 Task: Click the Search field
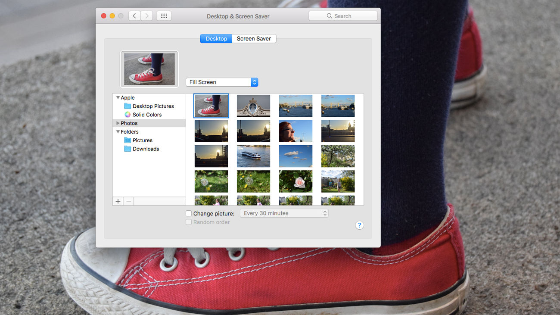[x=343, y=16]
